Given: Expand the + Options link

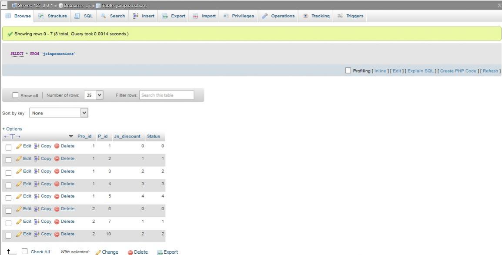Looking at the screenshot, I should 12,129.
